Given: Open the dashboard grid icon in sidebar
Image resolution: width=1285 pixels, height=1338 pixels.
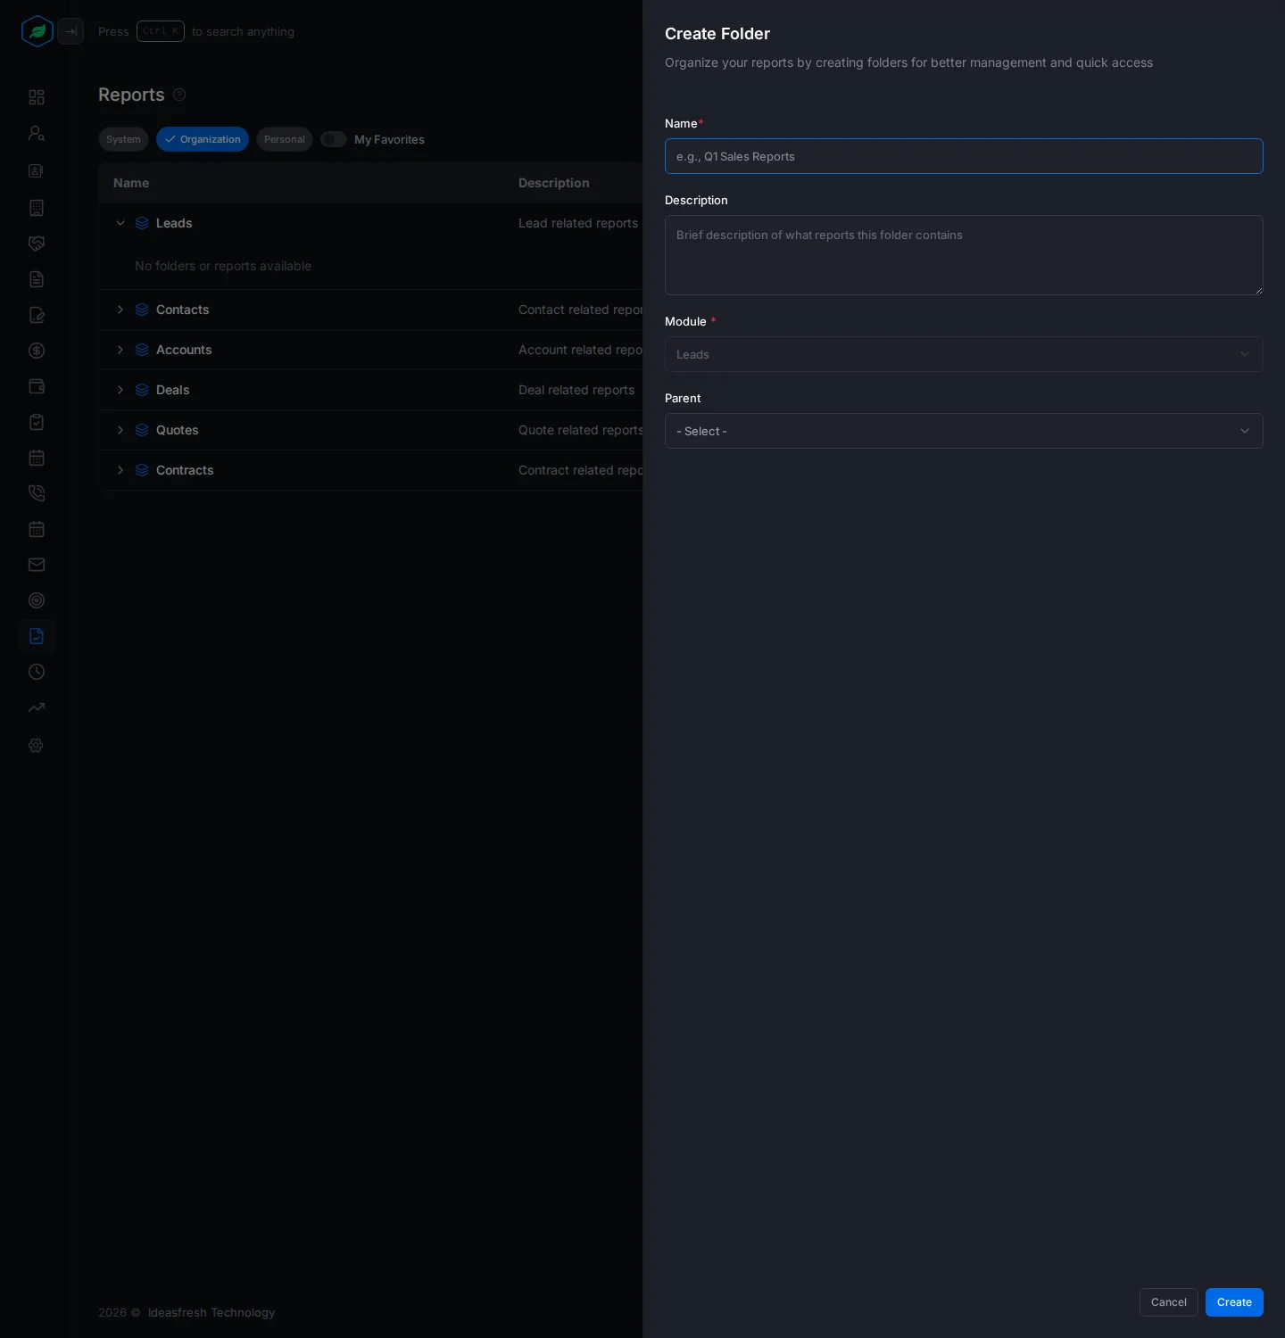Looking at the screenshot, I should (x=37, y=97).
